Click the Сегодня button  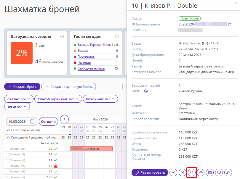[x=48, y=122]
